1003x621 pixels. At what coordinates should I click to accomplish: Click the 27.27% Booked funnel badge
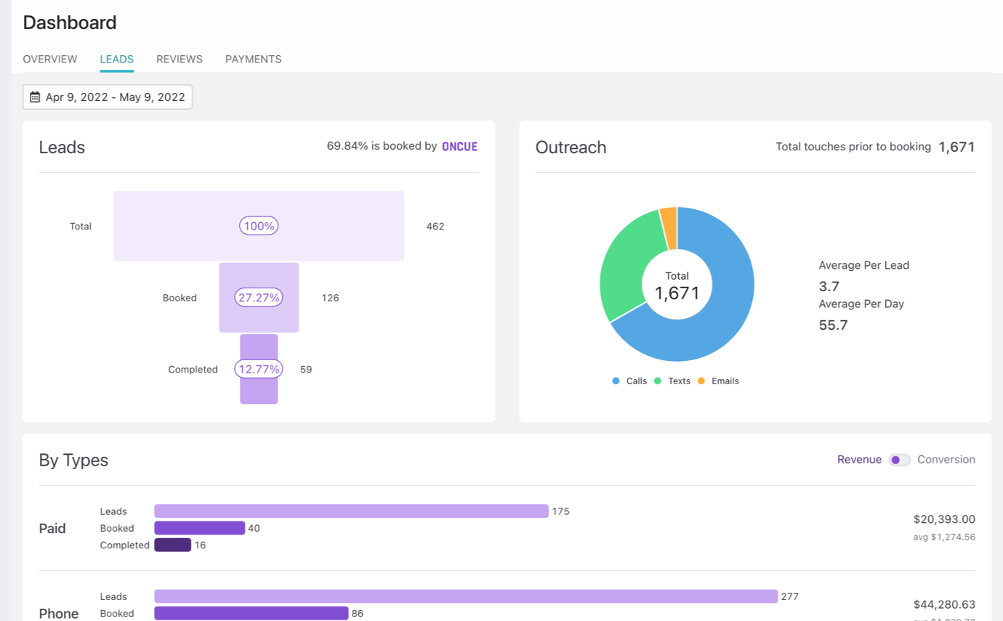pyautogui.click(x=259, y=298)
